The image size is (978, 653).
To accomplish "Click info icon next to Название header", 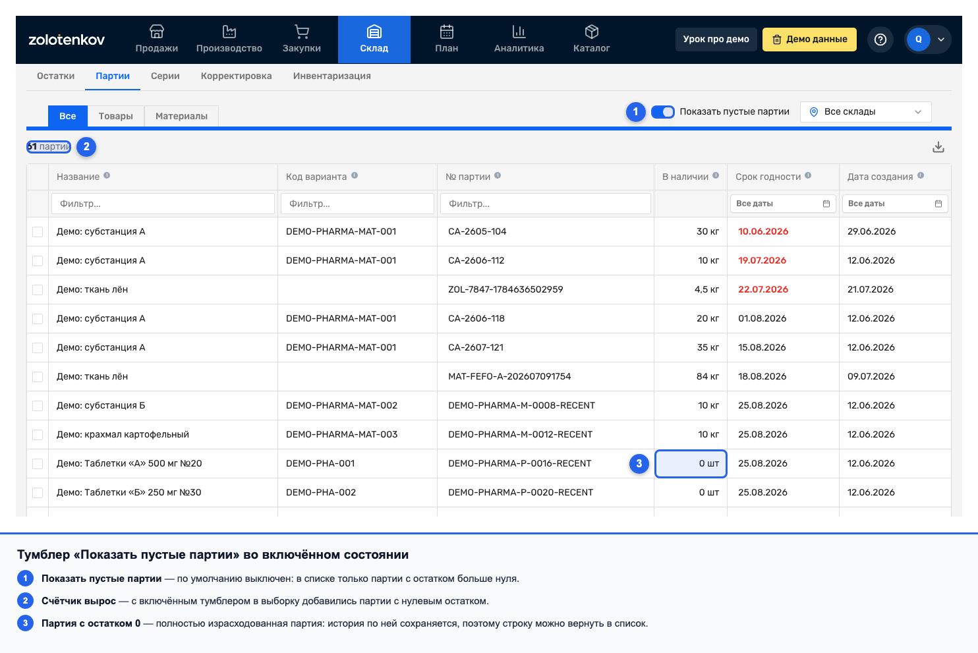I will click(107, 176).
